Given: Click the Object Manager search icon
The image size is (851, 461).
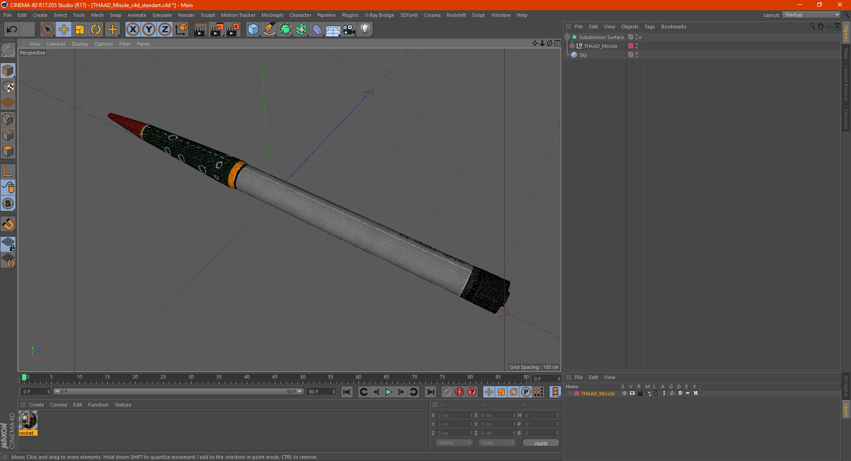Looking at the screenshot, I should 812,27.
